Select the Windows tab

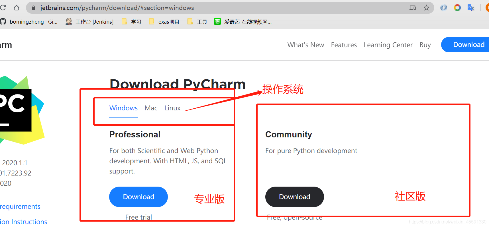[123, 108]
